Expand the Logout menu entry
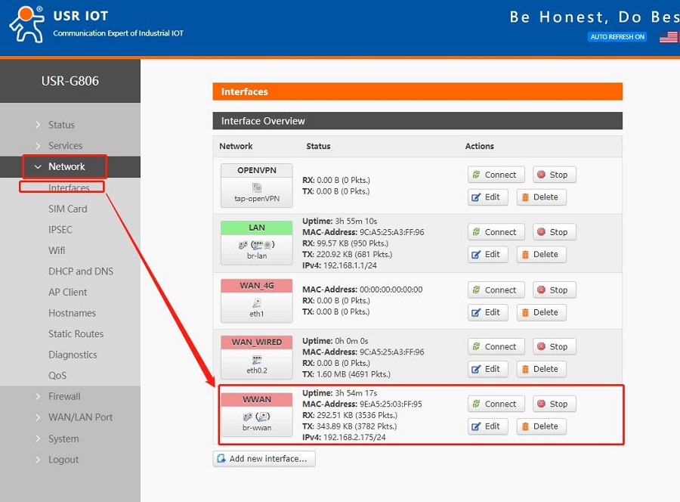The height and width of the screenshot is (502, 680). point(63,460)
